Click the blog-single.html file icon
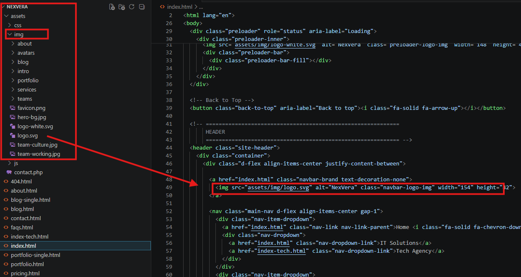The image size is (521, 277). (x=6, y=200)
